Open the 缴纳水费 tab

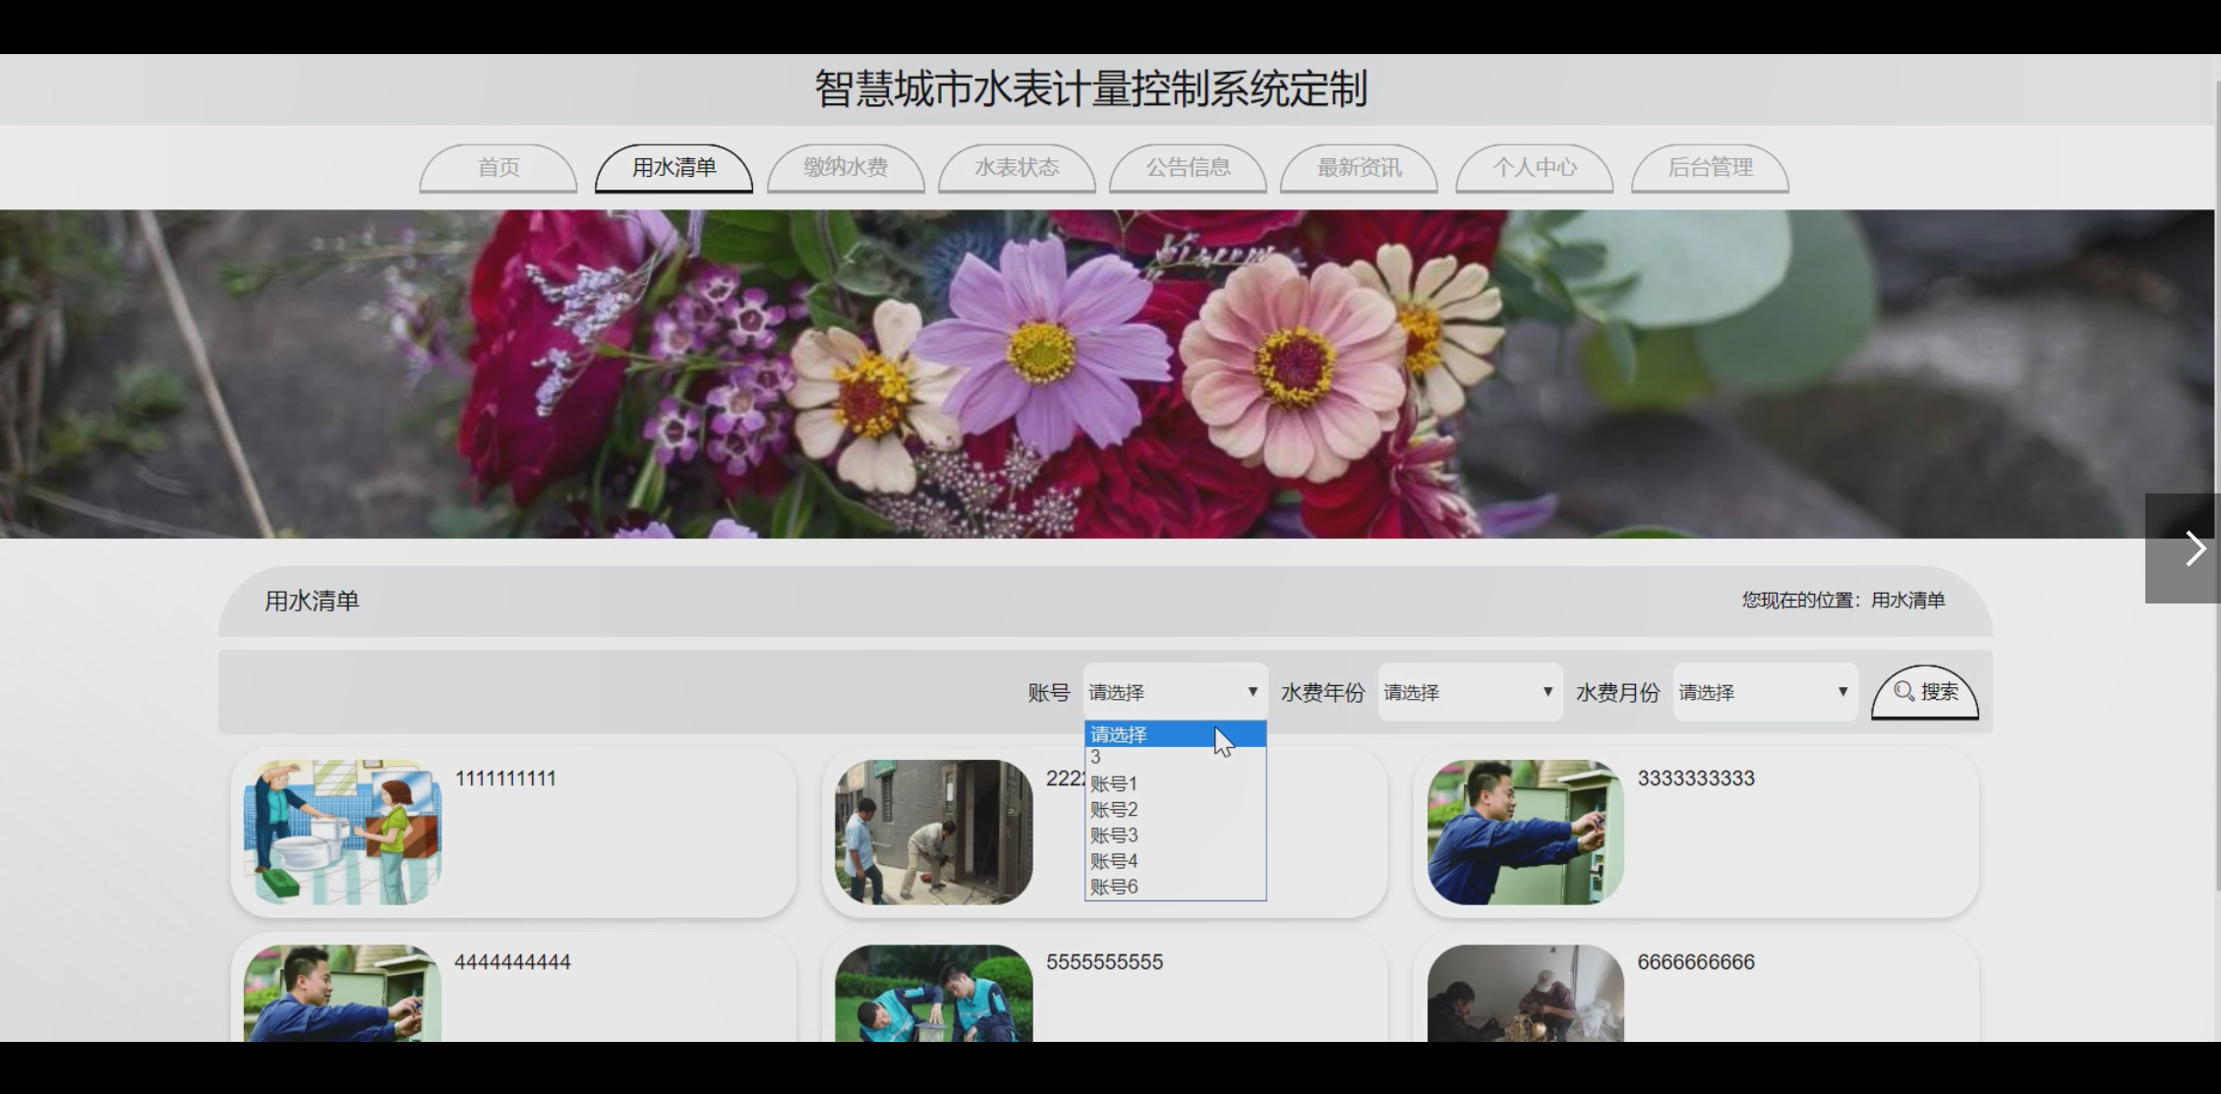846,167
